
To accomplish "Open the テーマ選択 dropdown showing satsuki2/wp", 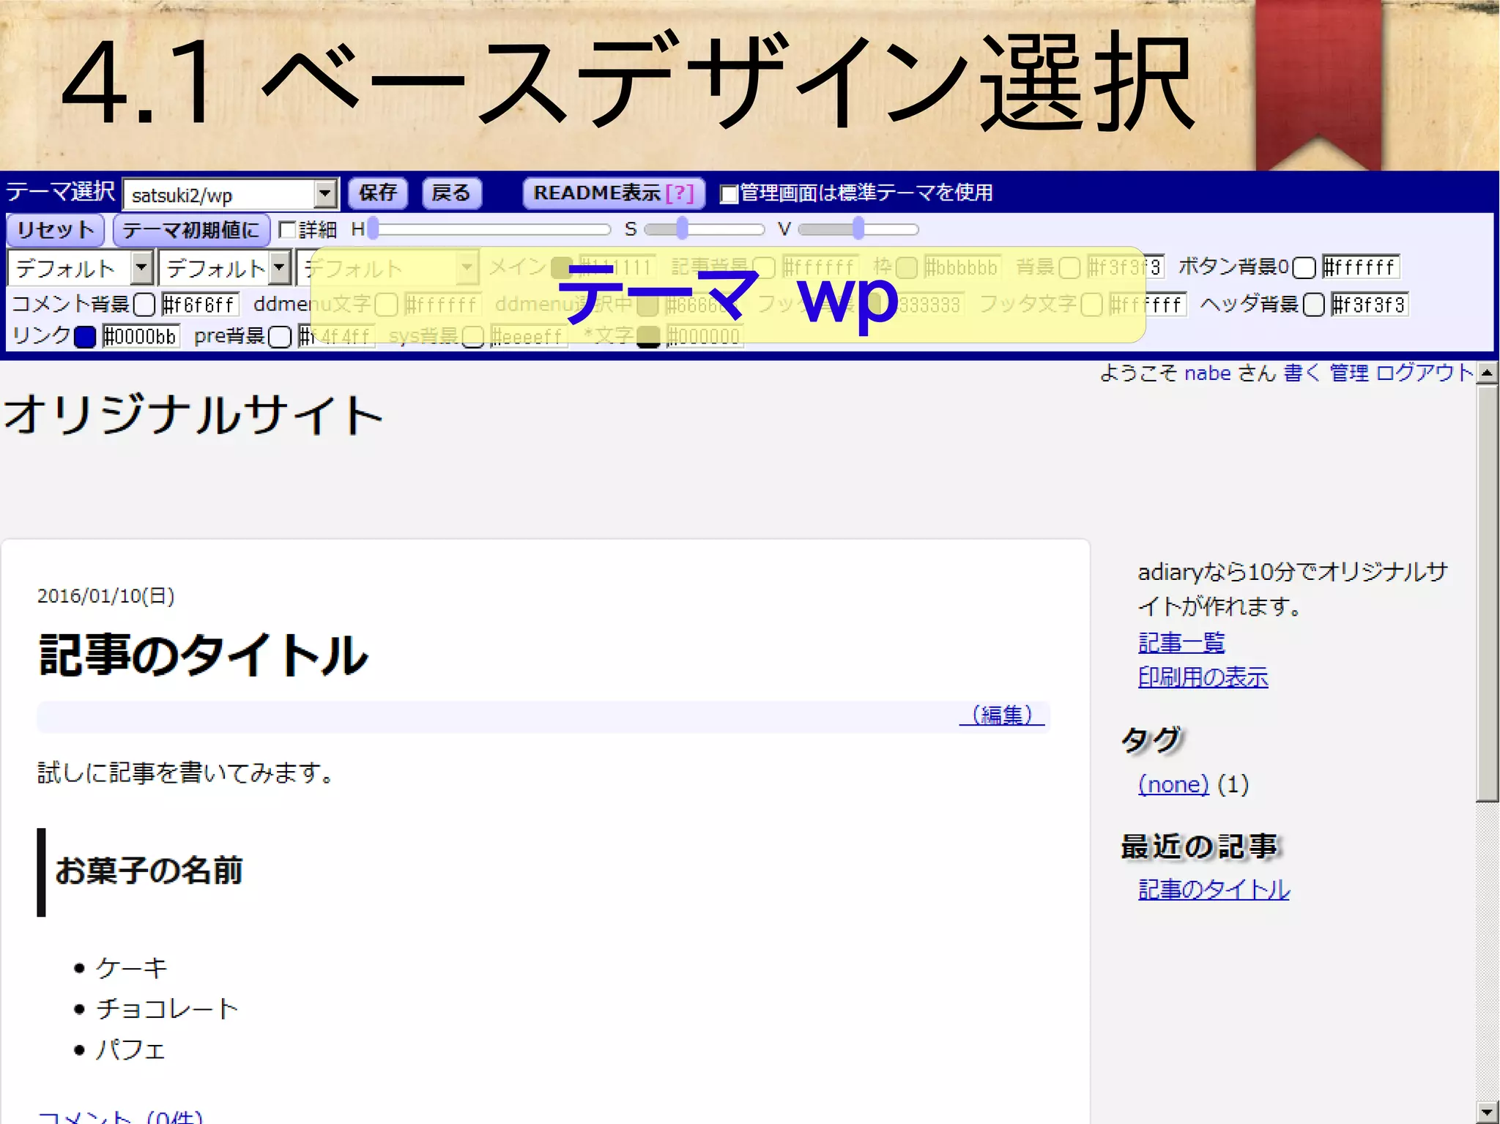I will (230, 195).
